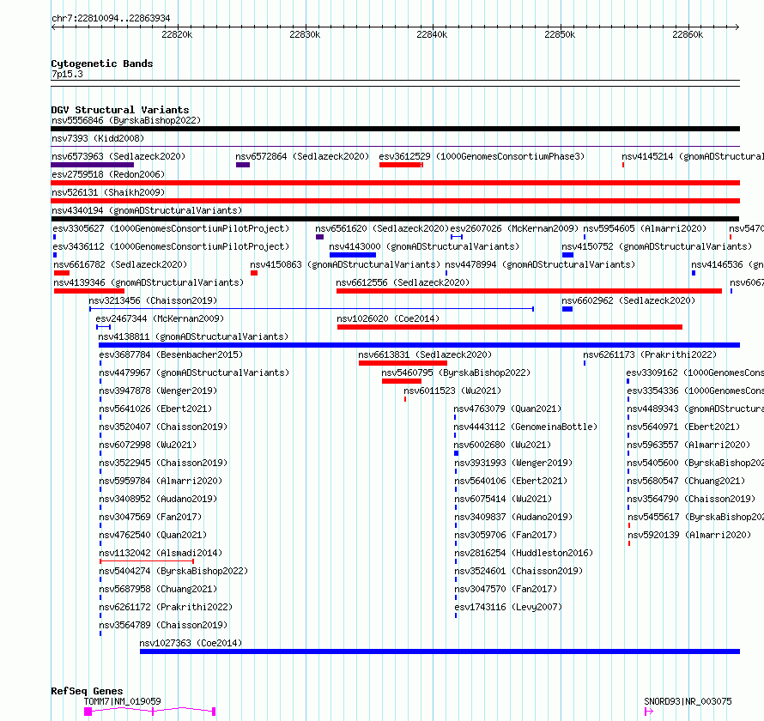The height and width of the screenshot is (721, 764).
Task: Select the nsv6612556 (Sedlazeck2020) red bar
Action: click(x=529, y=291)
